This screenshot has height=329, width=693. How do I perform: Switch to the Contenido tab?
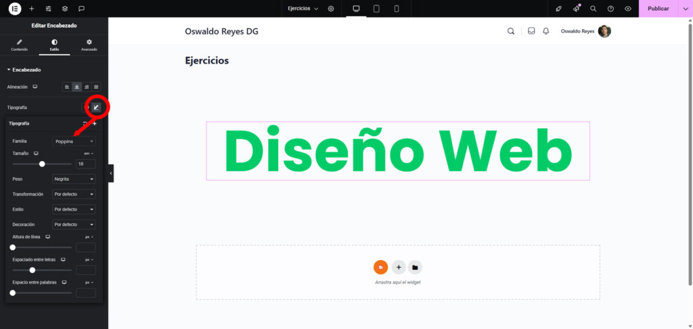(x=20, y=45)
